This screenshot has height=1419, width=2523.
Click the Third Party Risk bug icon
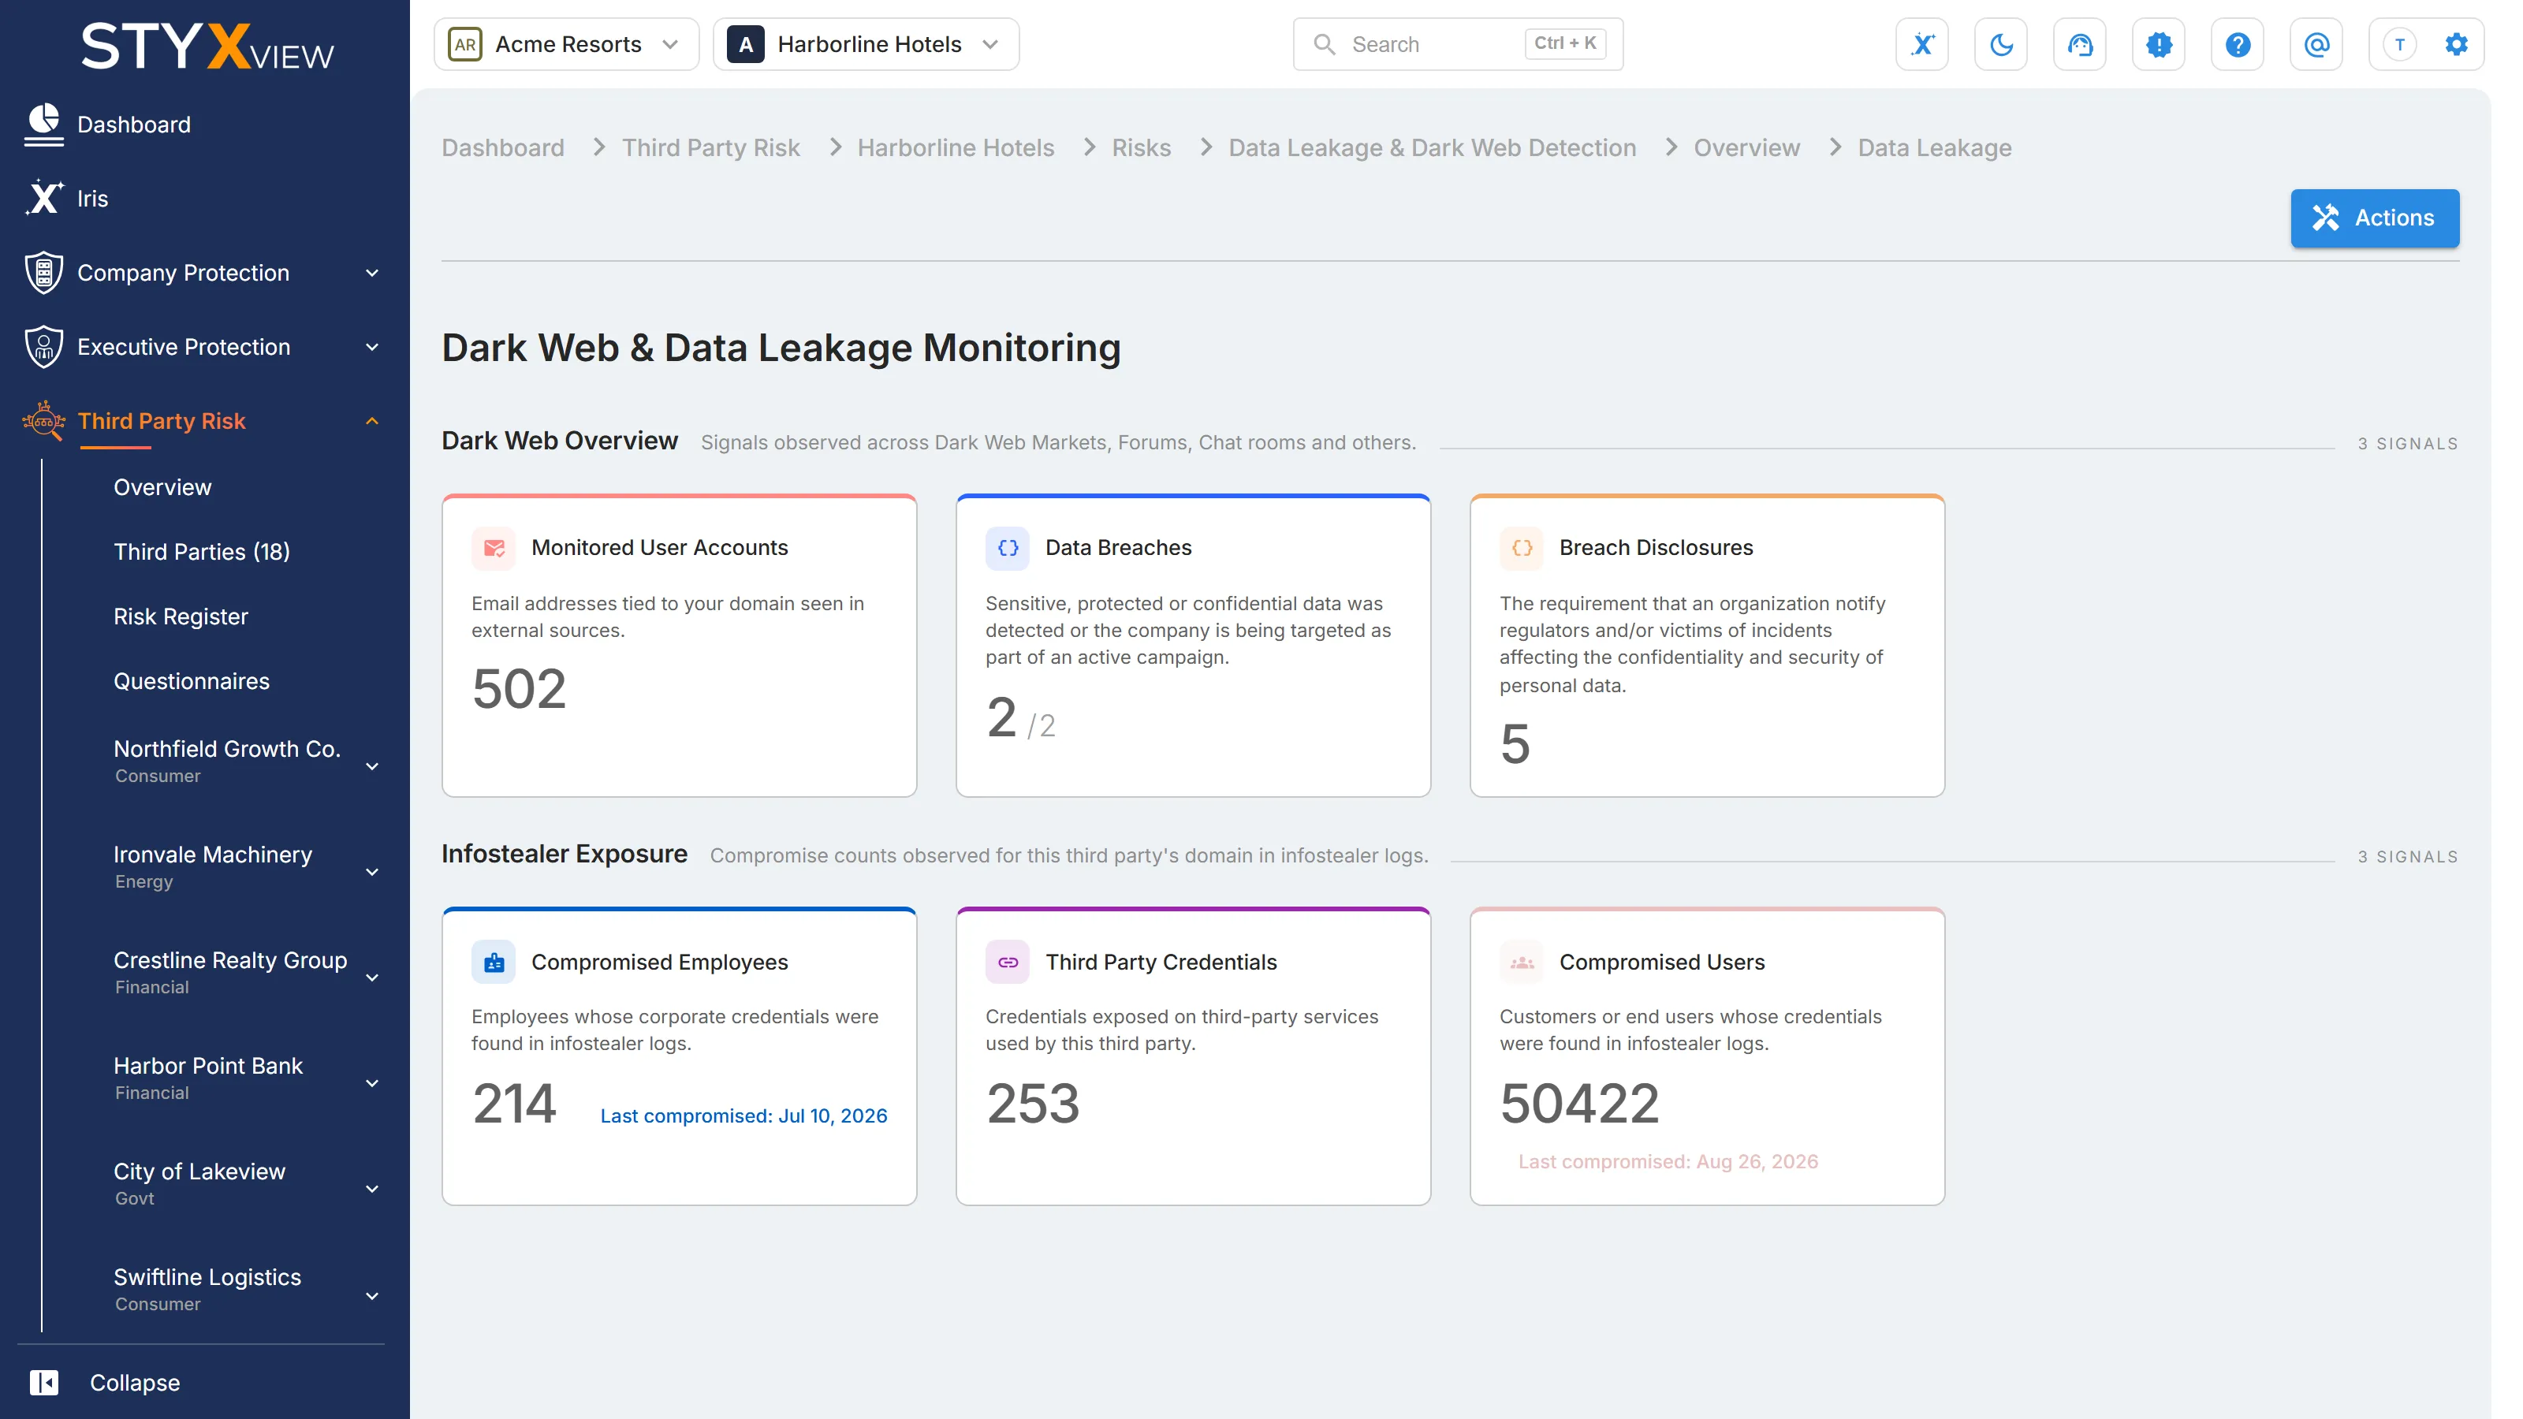[44, 421]
